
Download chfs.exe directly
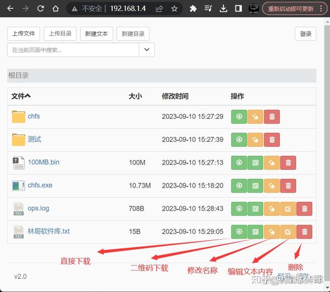coord(239,185)
